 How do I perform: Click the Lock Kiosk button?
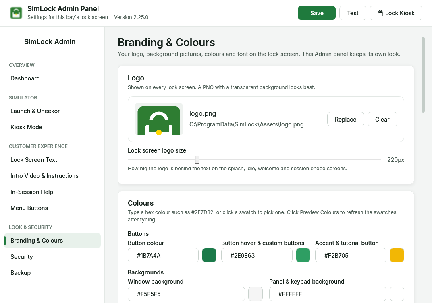pyautogui.click(x=396, y=13)
